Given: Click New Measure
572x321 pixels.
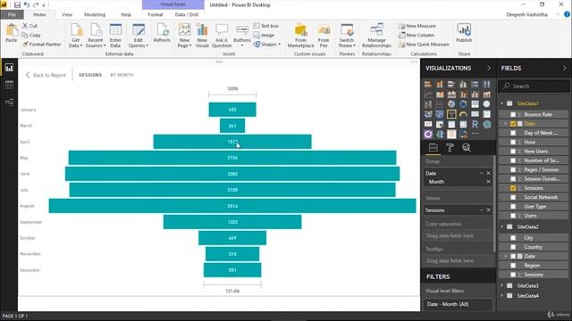Looking at the screenshot, I should tap(417, 26).
